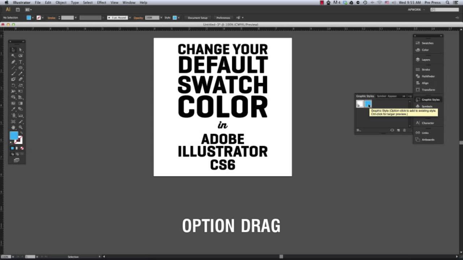Select the Shape Builder tool
Viewport: 463px width, 260px height.
pos(13,97)
